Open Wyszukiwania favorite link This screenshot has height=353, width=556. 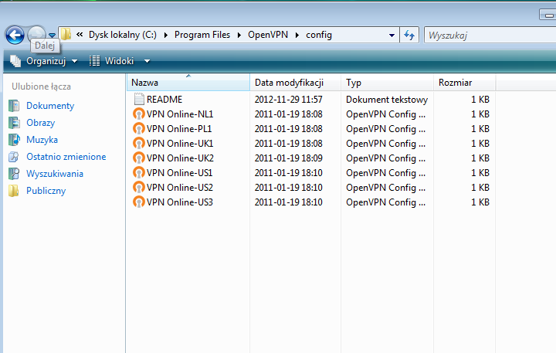[x=55, y=174]
